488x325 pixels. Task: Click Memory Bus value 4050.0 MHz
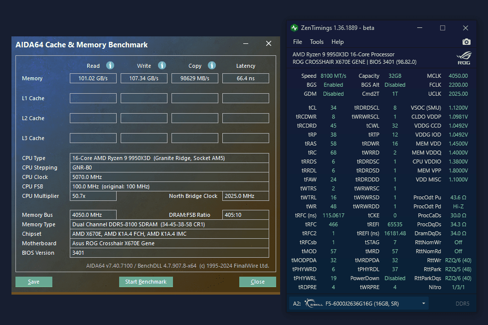93,215
